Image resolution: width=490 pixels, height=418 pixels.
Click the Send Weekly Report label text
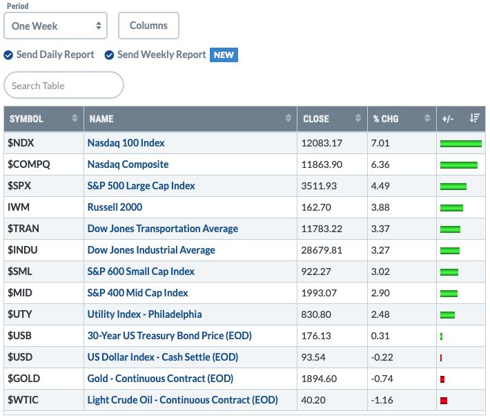161,55
